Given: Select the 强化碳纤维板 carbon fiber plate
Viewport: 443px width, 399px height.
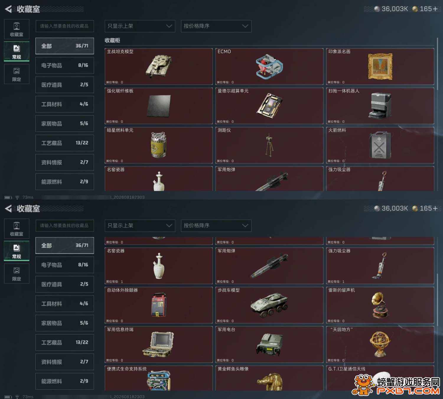Looking at the screenshot, I should click(159, 106).
